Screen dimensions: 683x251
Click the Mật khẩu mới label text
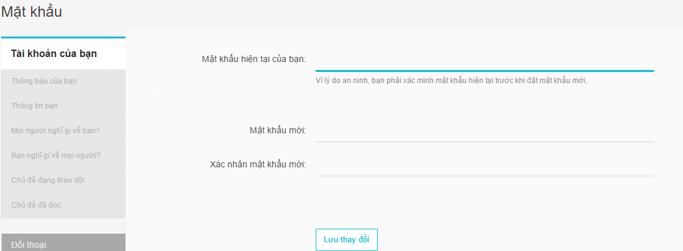pyautogui.click(x=278, y=130)
